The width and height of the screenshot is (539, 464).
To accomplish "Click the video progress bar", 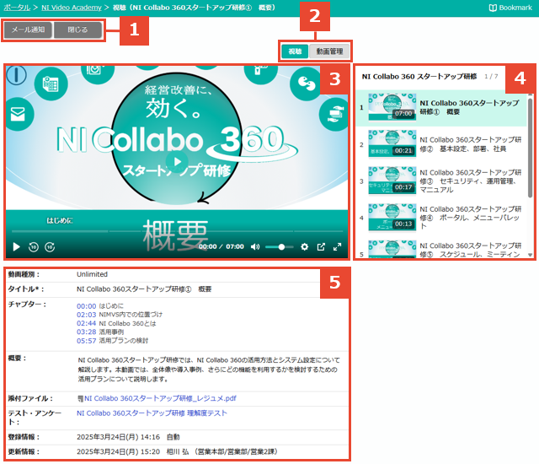I will coord(177,231).
